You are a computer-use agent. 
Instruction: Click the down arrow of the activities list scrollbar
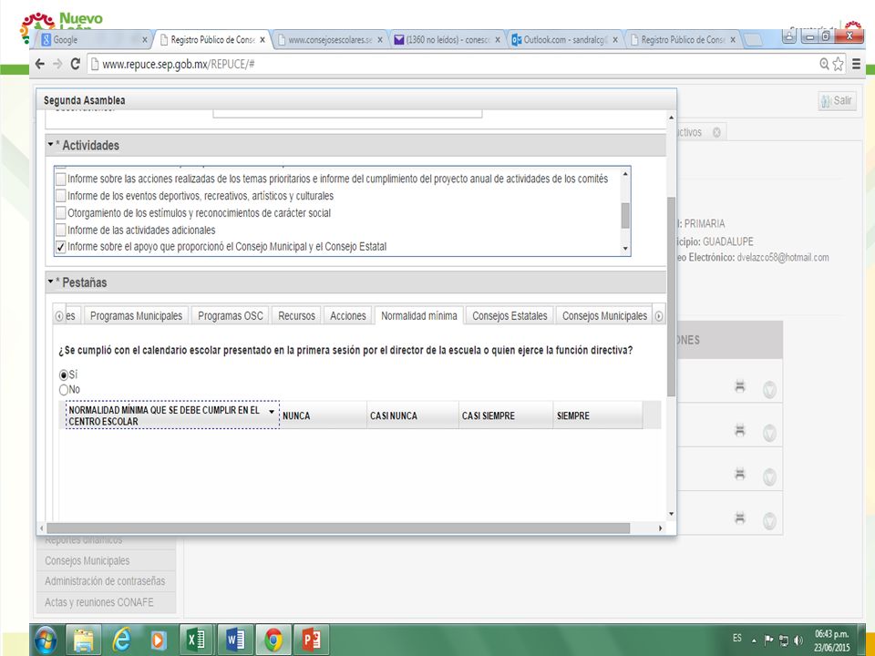click(625, 249)
